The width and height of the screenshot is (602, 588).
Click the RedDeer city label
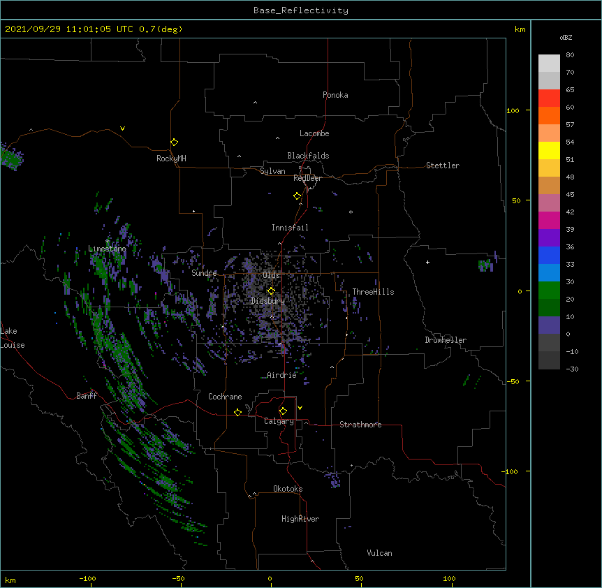pyautogui.click(x=307, y=178)
